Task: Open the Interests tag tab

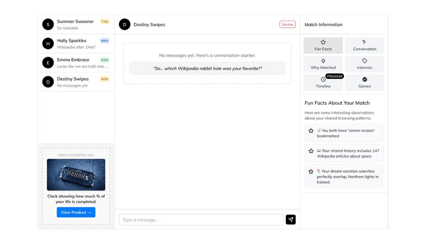Action: (364, 64)
